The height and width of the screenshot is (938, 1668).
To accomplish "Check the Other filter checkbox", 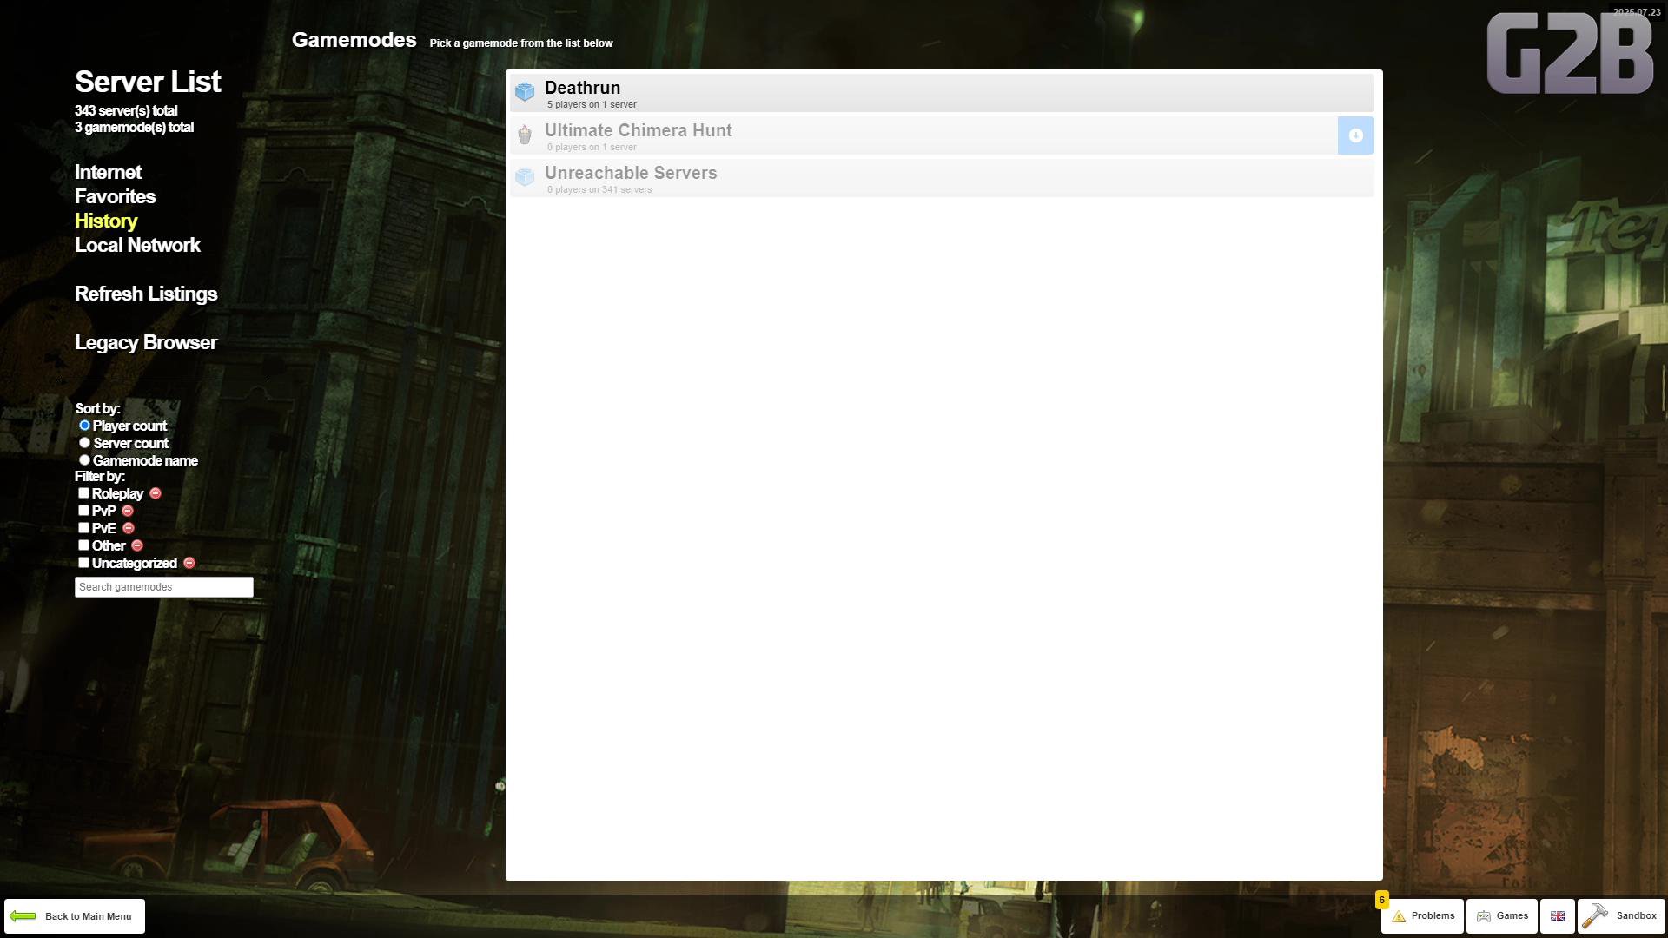I will click(83, 545).
